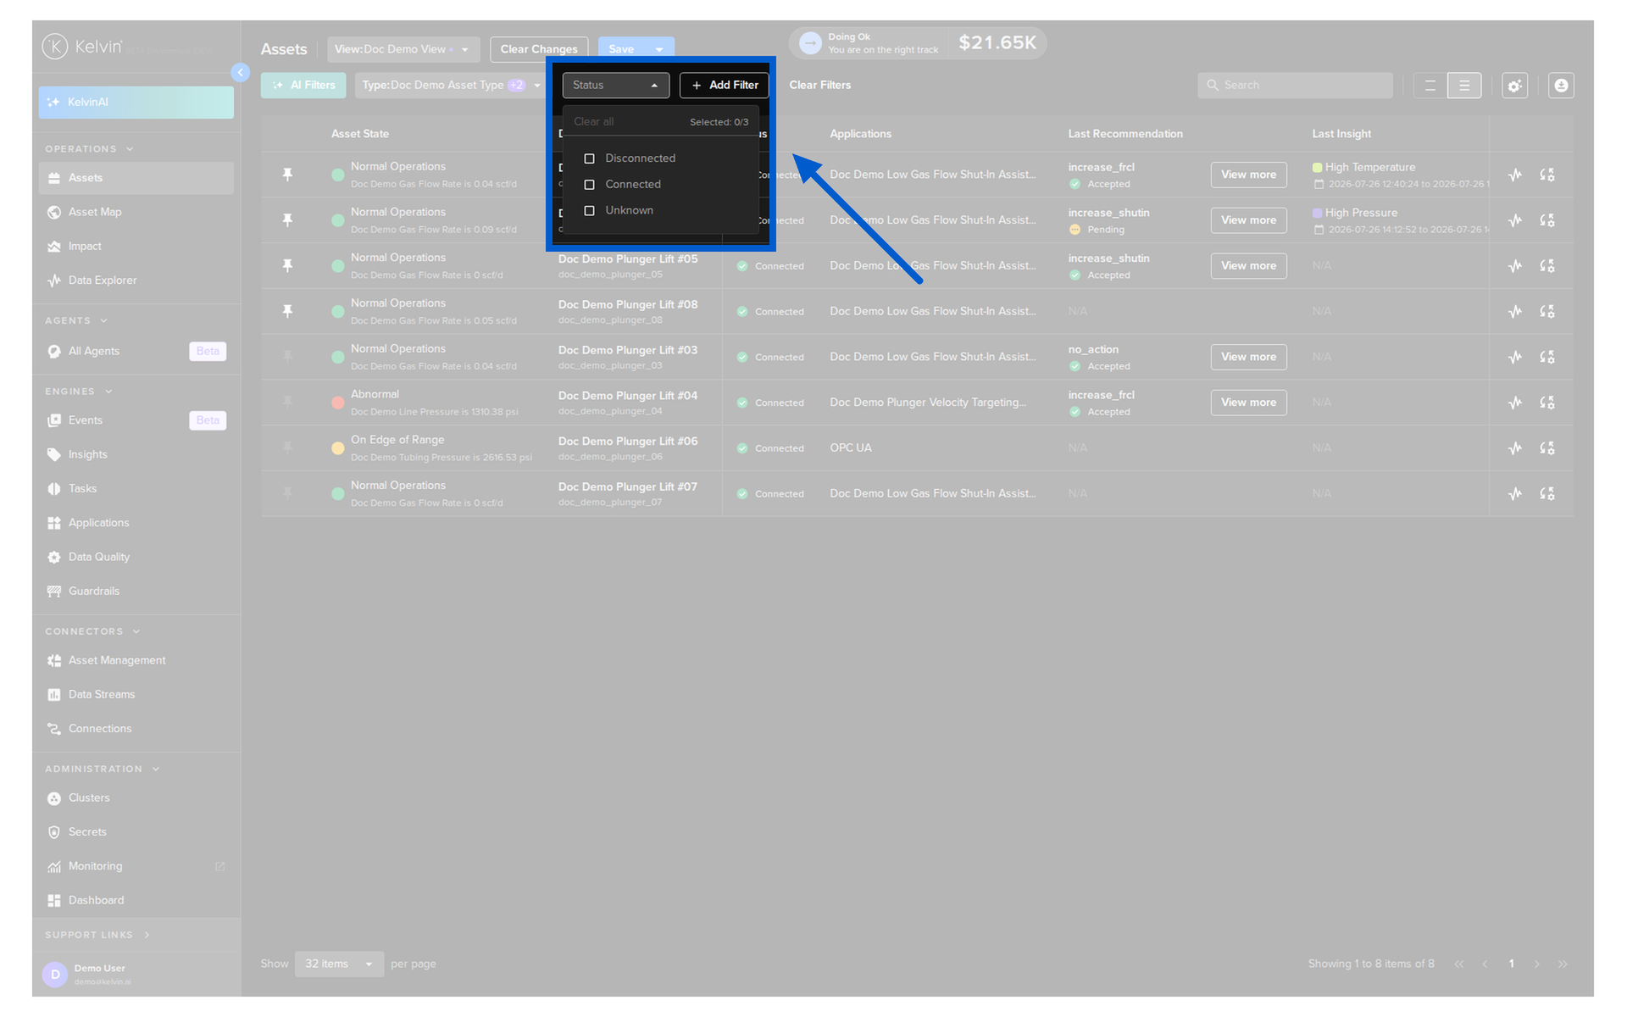Open control-change icon for Plunger Lift #06 row

tap(1546, 448)
